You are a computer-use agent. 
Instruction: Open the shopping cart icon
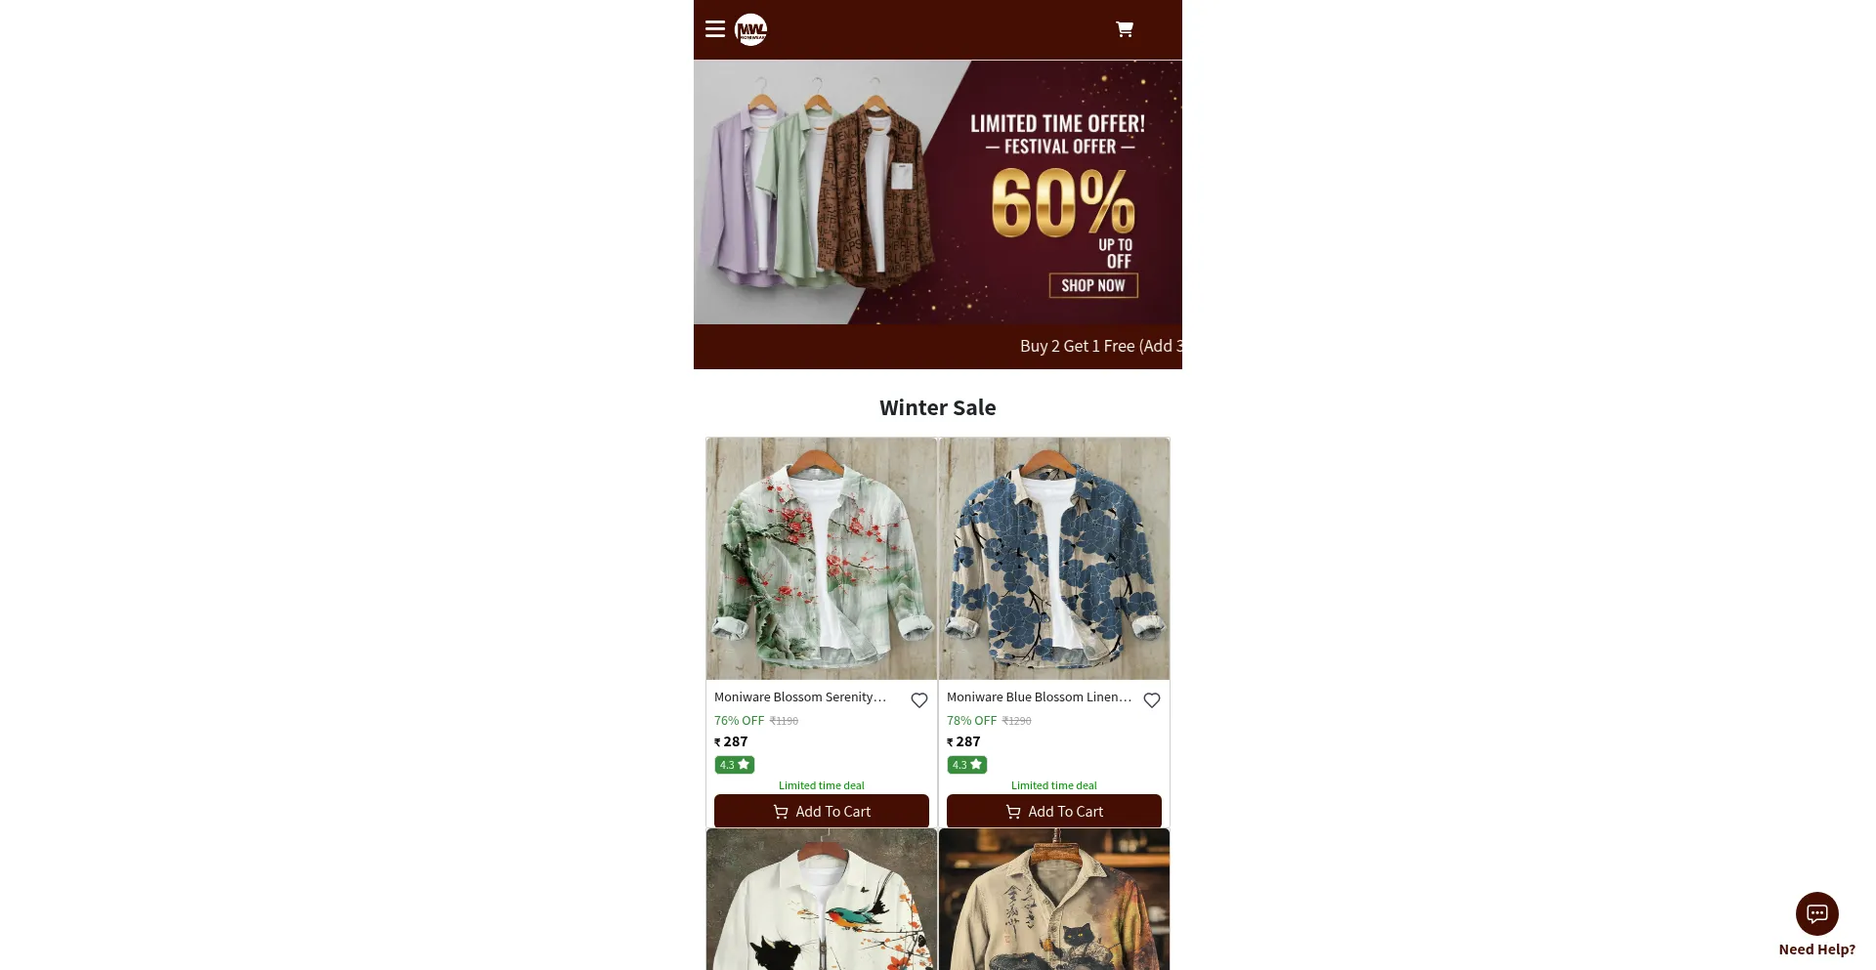pos(1125,29)
